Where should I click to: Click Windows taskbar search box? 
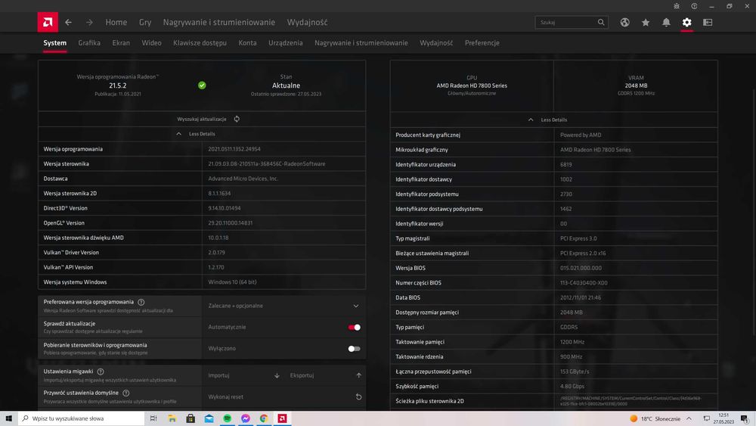coord(81,418)
